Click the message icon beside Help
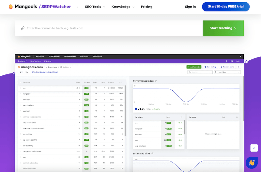Screen dimensions: 261x172 (232, 61)
